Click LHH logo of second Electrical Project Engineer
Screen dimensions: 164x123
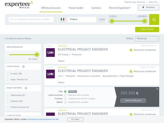pos(50,74)
